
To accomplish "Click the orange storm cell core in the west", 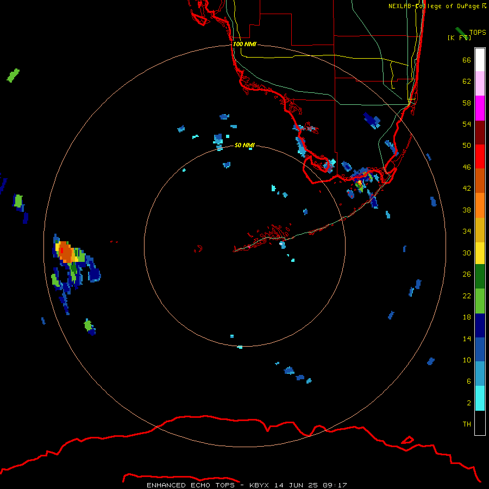I will point(66,252).
